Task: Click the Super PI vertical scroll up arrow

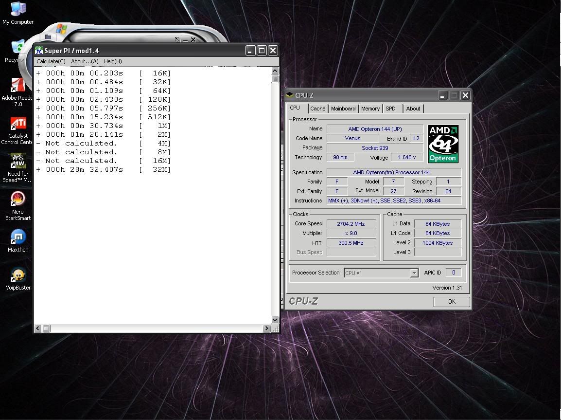Action: (x=275, y=71)
